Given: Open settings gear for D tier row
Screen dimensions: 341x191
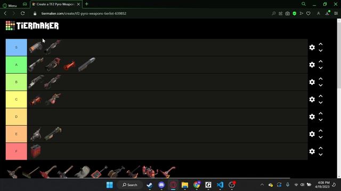Looking at the screenshot, I should click(x=312, y=117).
